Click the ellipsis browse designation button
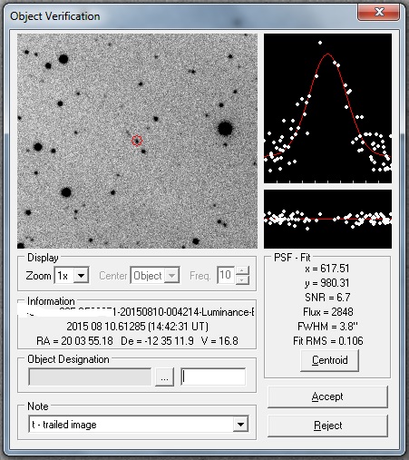The height and width of the screenshot is (460, 409). point(164,377)
